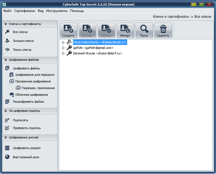
Task: Open Все ключи in the sidebar
Action: 20,32
